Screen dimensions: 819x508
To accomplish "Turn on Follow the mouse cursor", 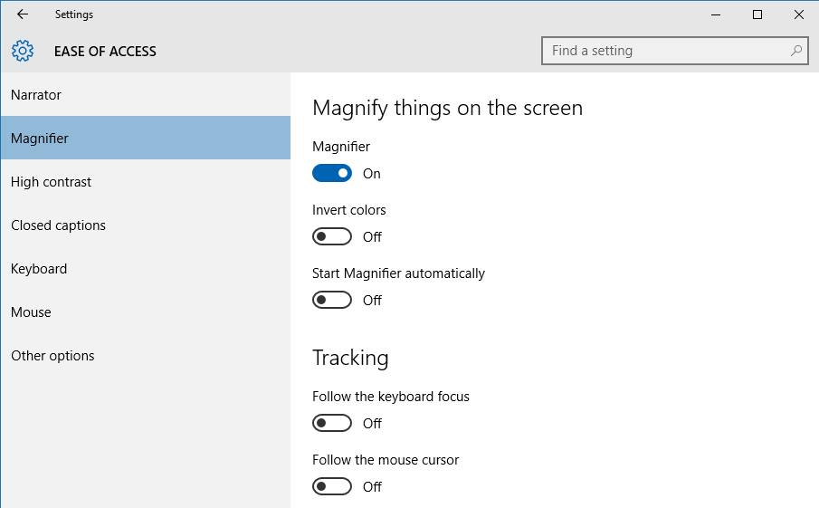I will click(x=332, y=486).
